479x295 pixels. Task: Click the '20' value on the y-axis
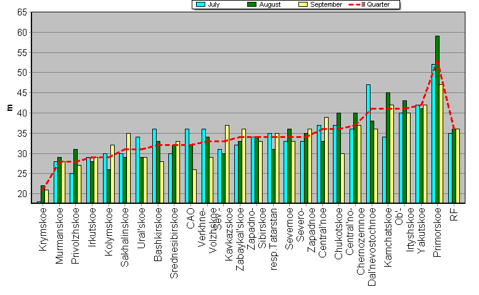point(22,194)
